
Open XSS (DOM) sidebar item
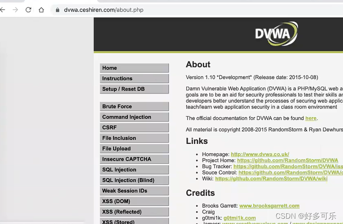click(x=134, y=201)
